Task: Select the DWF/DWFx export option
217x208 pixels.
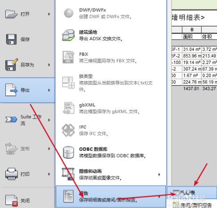Action: [111, 13]
